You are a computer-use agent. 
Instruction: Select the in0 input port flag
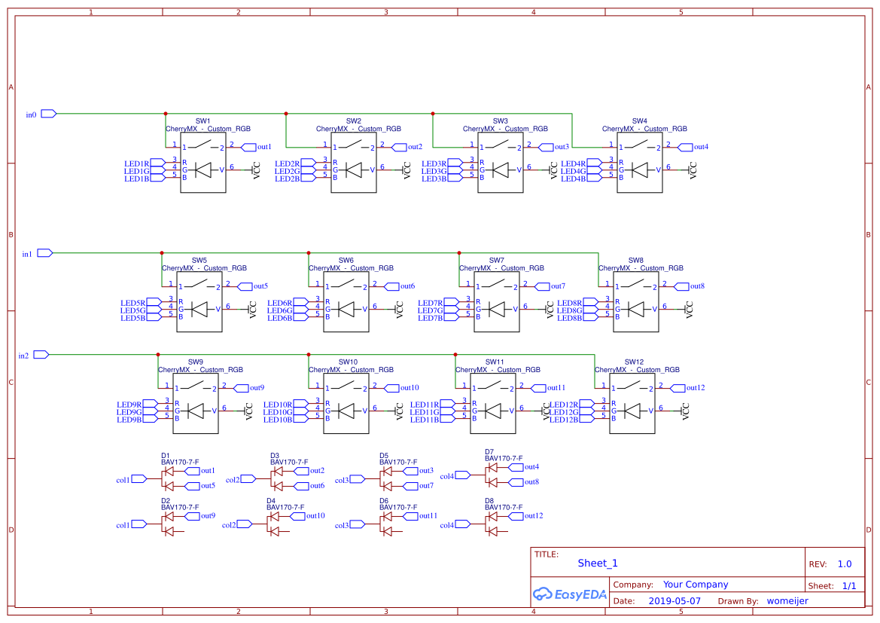tap(47, 113)
